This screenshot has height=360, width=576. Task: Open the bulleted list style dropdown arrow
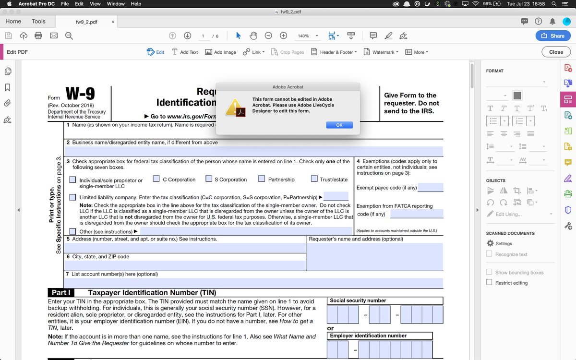504,121
